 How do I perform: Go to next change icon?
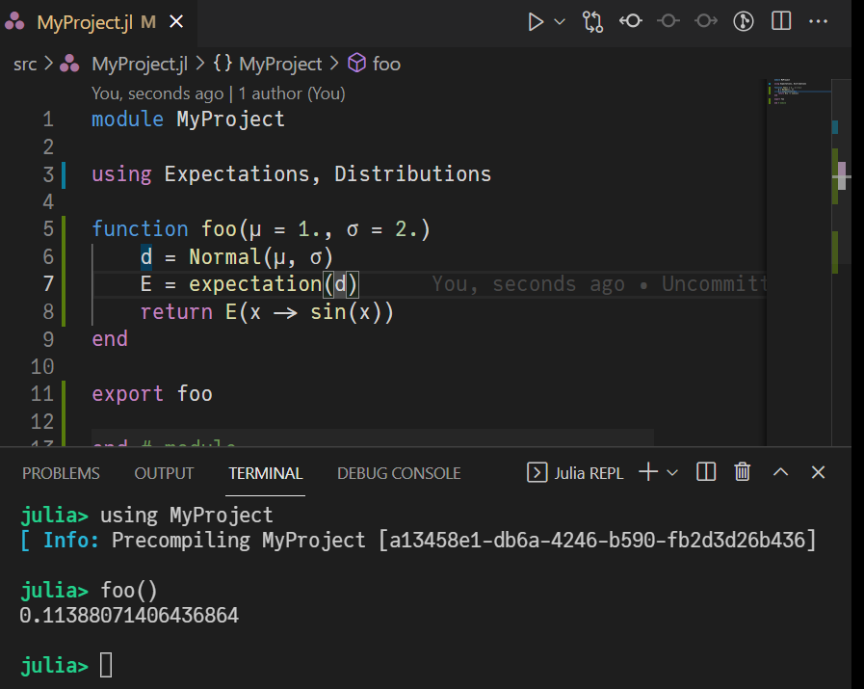pos(706,21)
